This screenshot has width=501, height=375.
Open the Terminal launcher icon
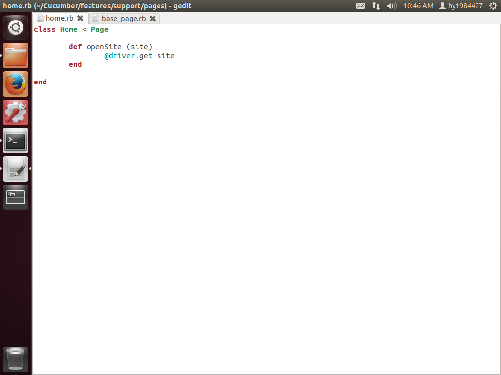coord(16,141)
